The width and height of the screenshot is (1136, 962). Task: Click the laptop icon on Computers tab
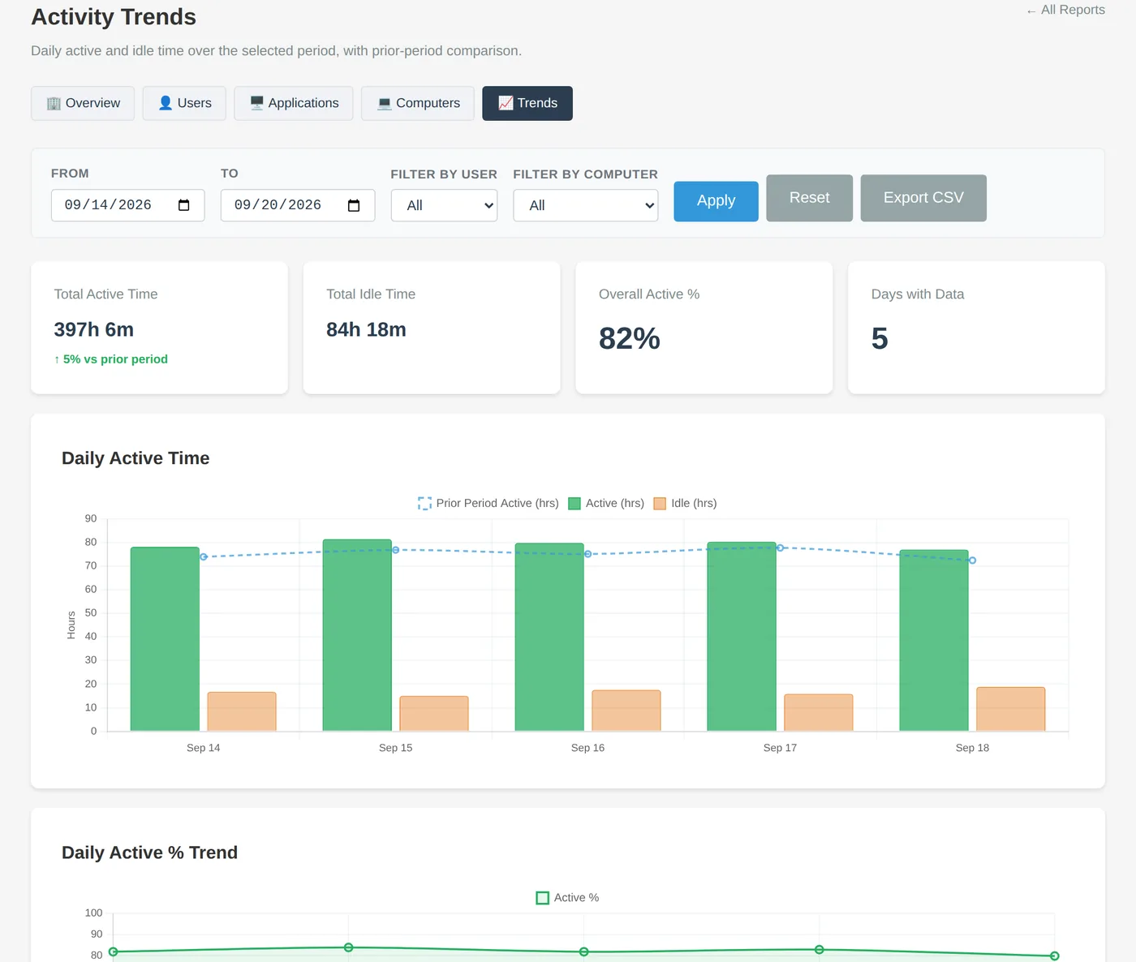(385, 103)
